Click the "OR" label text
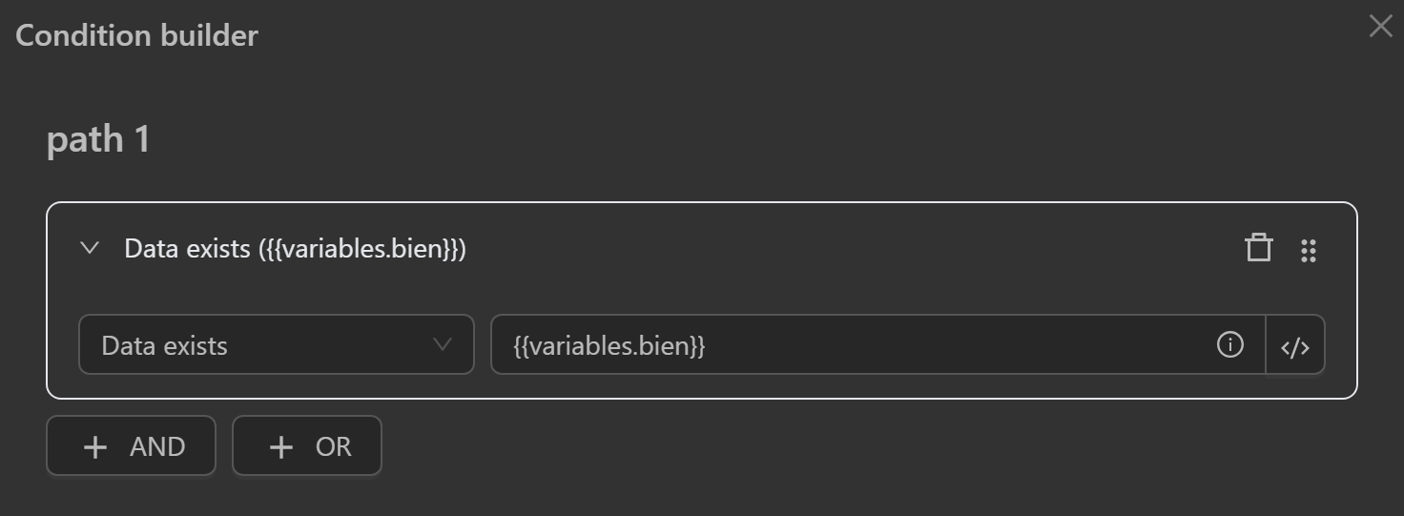The image size is (1404, 516). tap(333, 446)
